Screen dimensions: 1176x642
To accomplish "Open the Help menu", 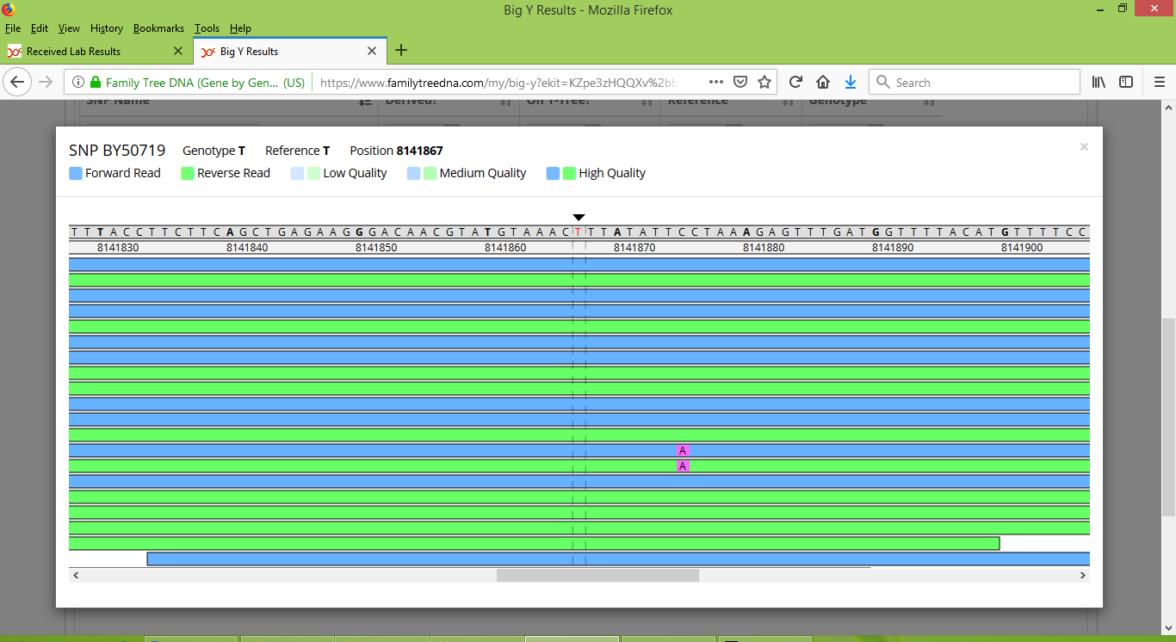I will [241, 28].
